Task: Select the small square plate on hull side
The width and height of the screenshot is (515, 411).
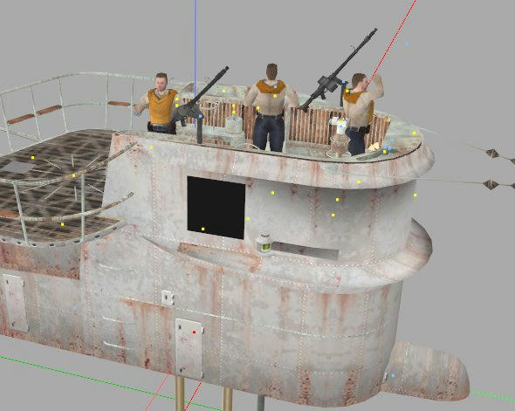Action: (168, 298)
